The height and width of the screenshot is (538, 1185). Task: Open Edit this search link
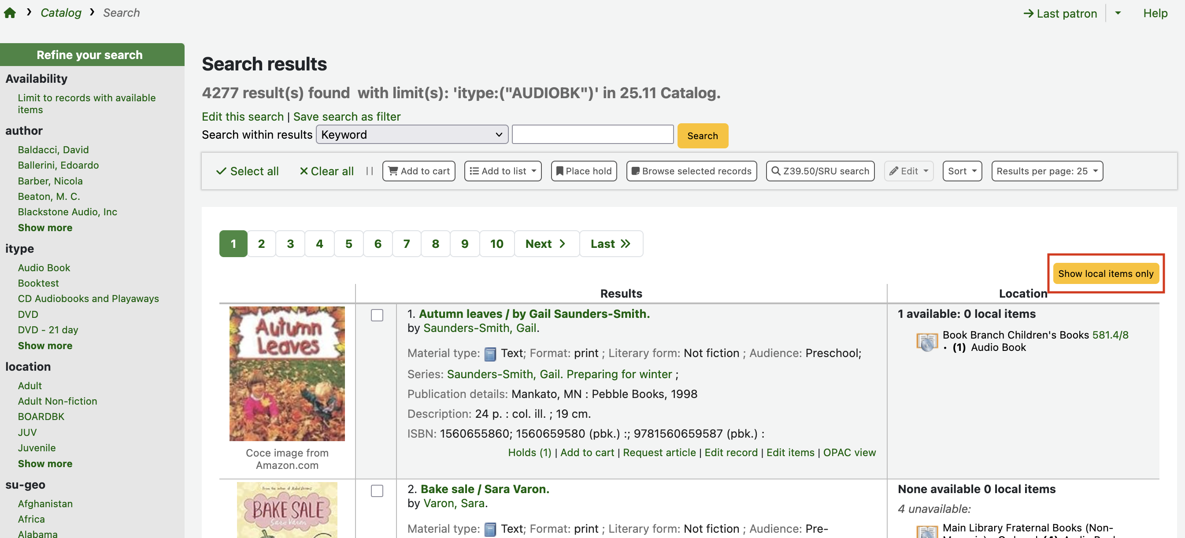point(242,117)
